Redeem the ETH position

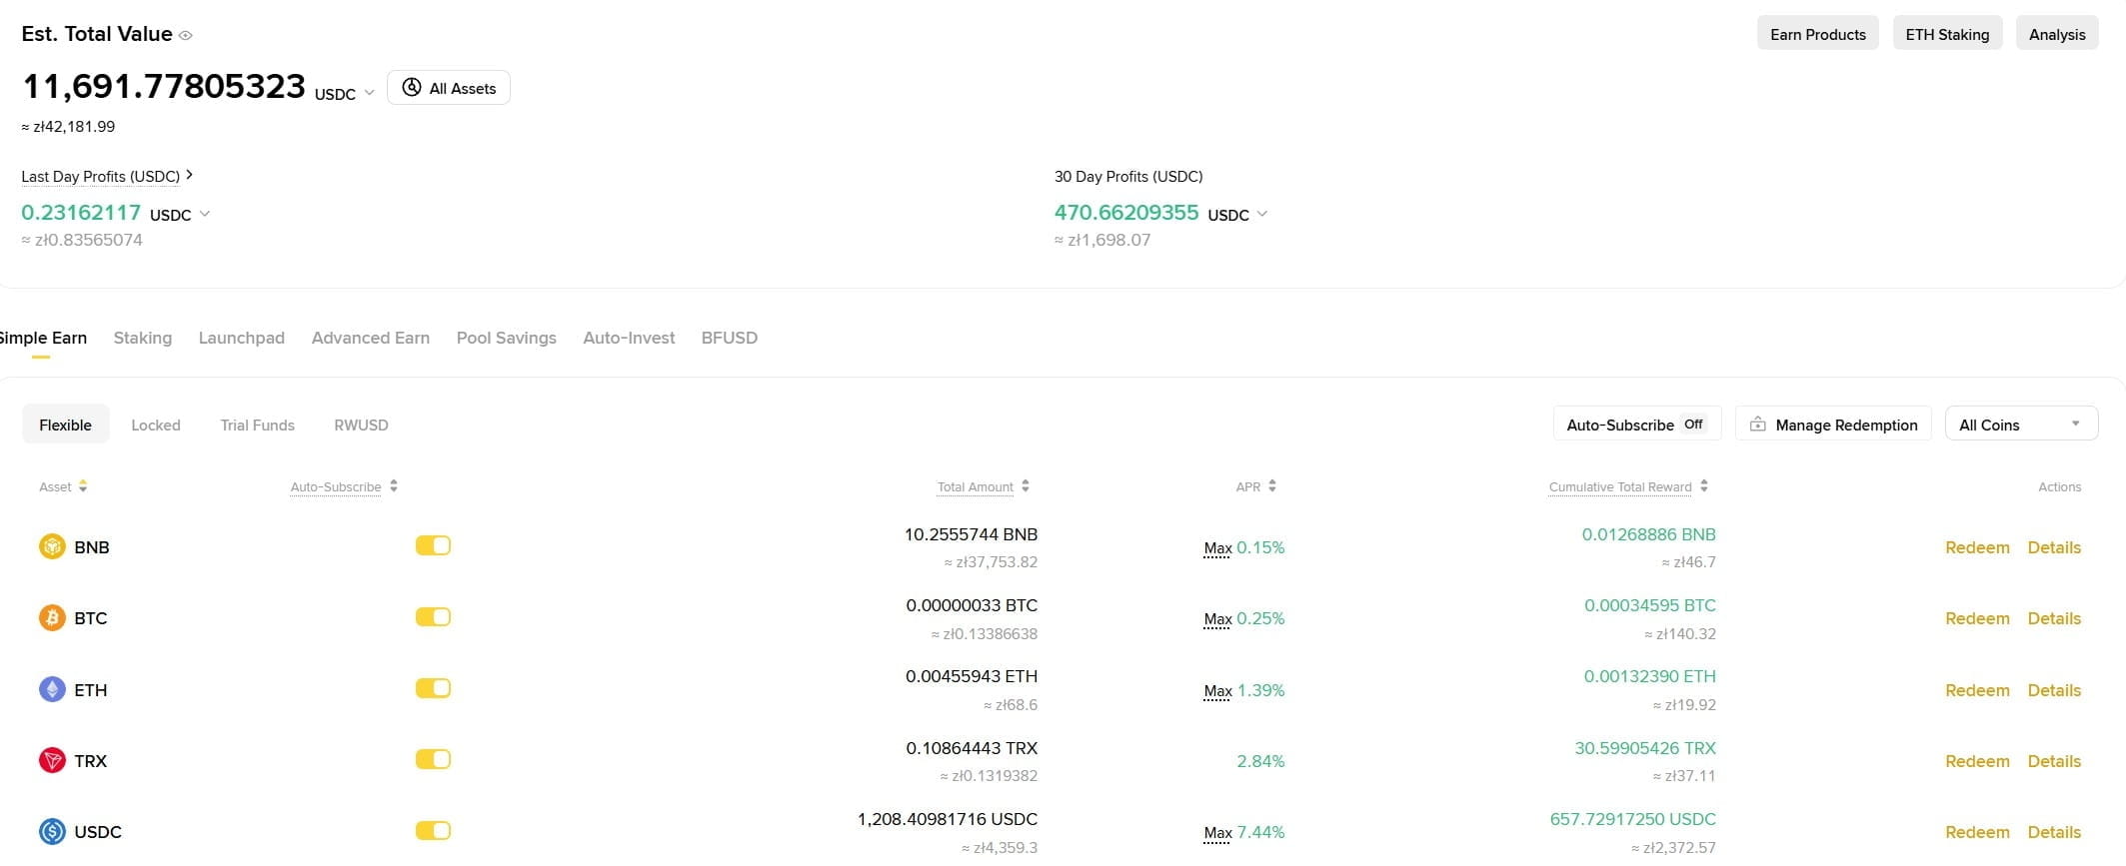1977,690
